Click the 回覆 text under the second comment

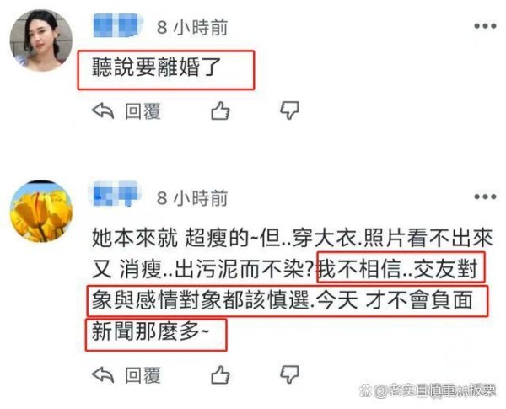(143, 375)
